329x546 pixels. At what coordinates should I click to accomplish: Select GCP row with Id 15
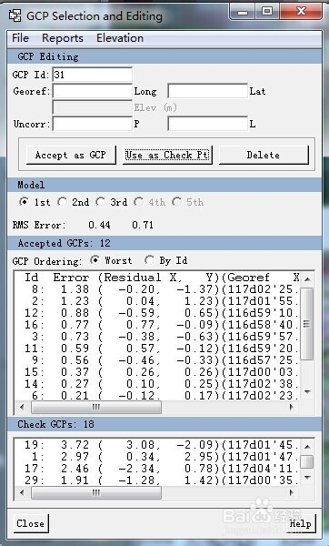pos(157,372)
